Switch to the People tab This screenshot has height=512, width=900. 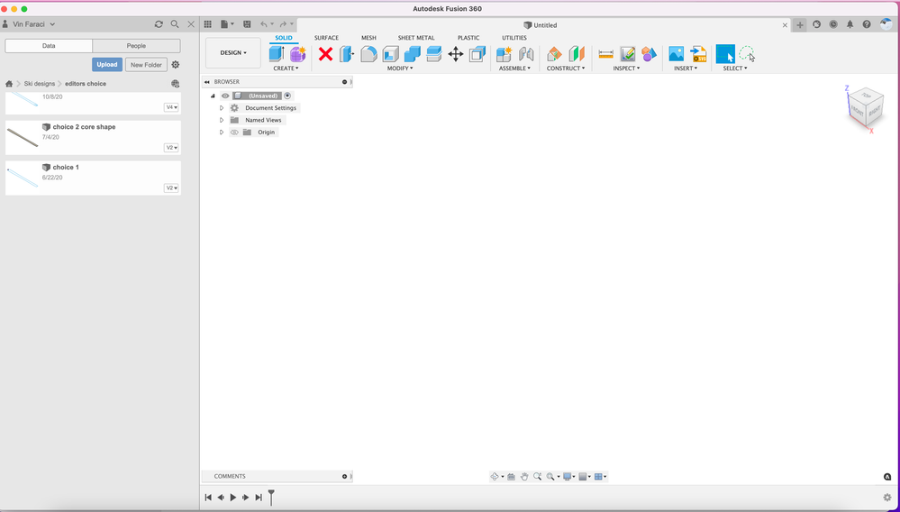[136, 46]
